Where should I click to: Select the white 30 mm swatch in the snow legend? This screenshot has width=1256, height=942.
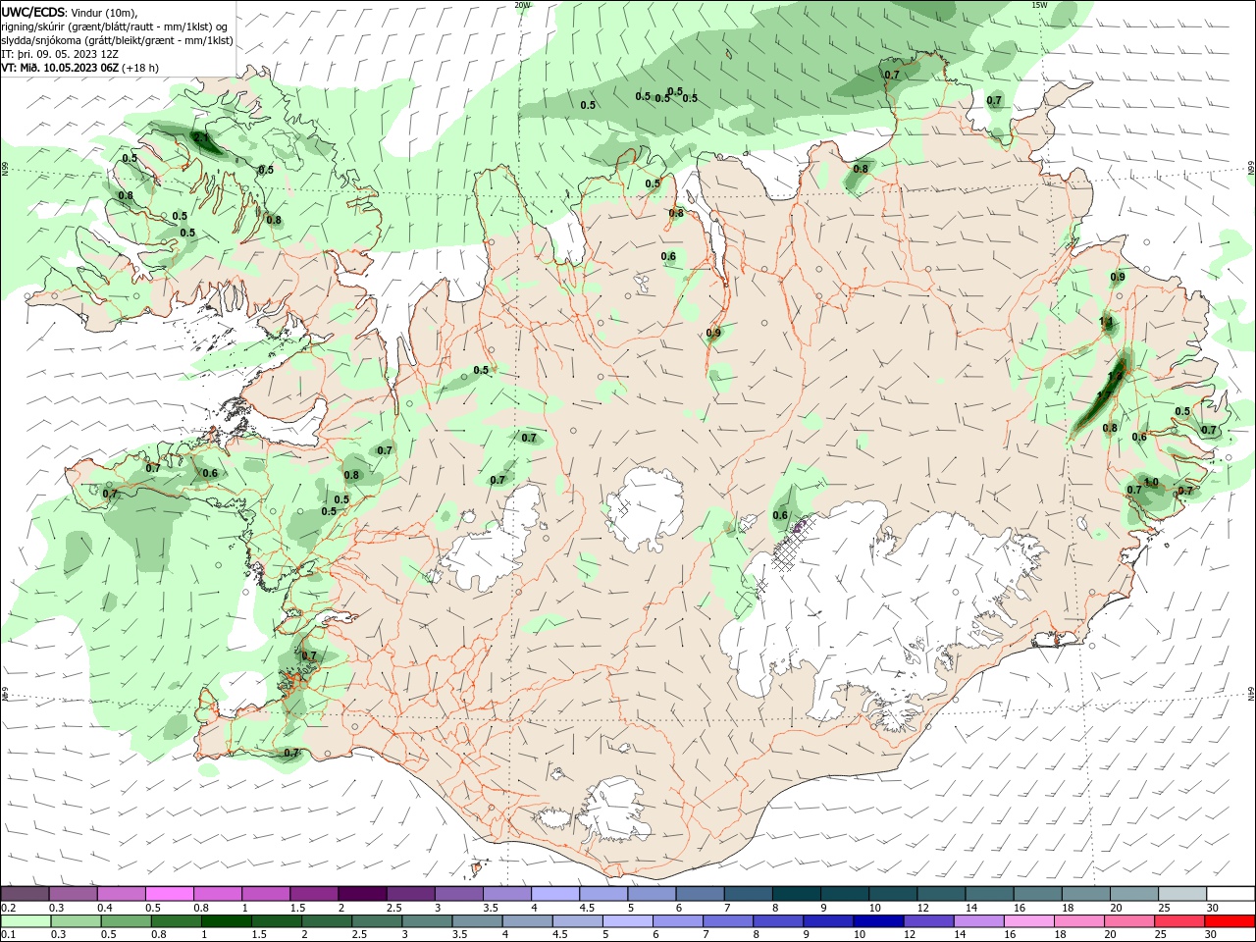pyautogui.click(x=1230, y=894)
